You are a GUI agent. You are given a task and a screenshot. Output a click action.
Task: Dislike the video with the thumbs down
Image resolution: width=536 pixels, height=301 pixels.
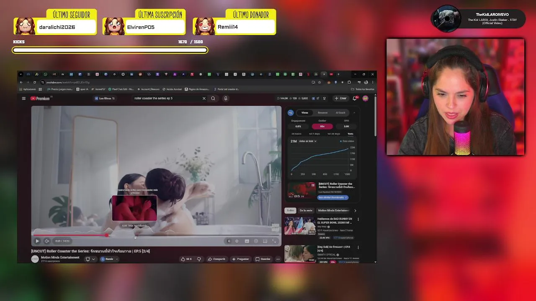tap(199, 259)
